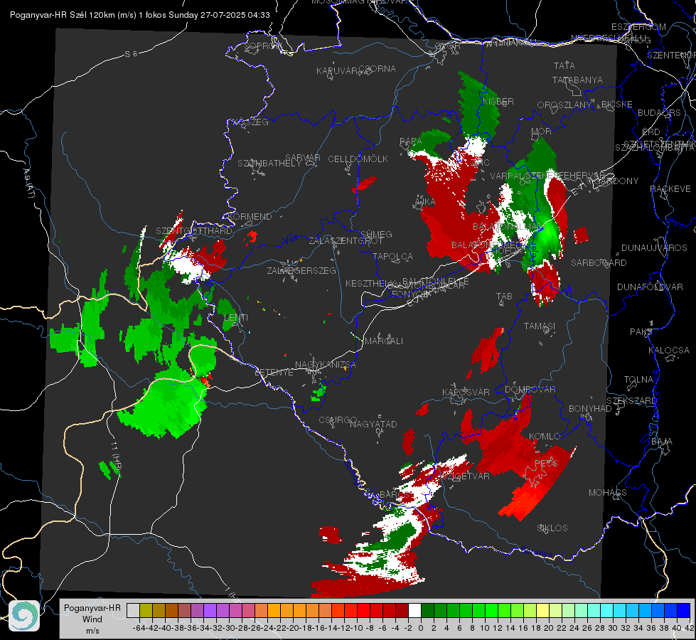Click the DOMBÓVÁR city label
The height and width of the screenshot is (640, 696).
coord(530,390)
